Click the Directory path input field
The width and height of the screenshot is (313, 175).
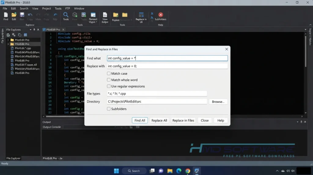pyautogui.click(x=157, y=102)
